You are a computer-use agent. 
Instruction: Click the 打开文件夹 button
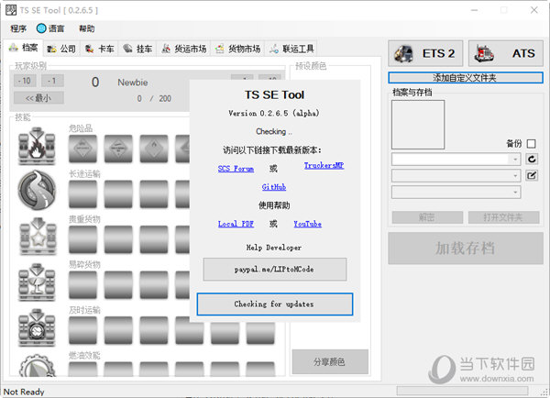pyautogui.click(x=503, y=217)
